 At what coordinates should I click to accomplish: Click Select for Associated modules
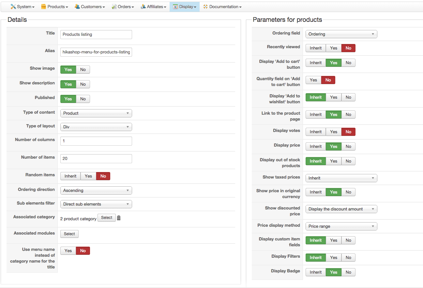69,234
